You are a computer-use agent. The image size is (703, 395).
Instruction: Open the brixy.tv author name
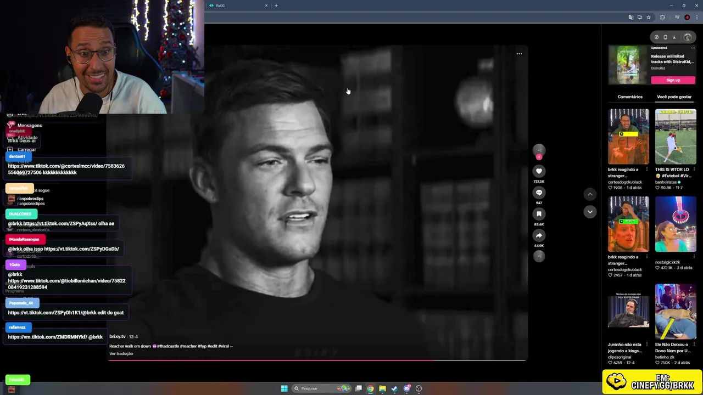(x=117, y=336)
